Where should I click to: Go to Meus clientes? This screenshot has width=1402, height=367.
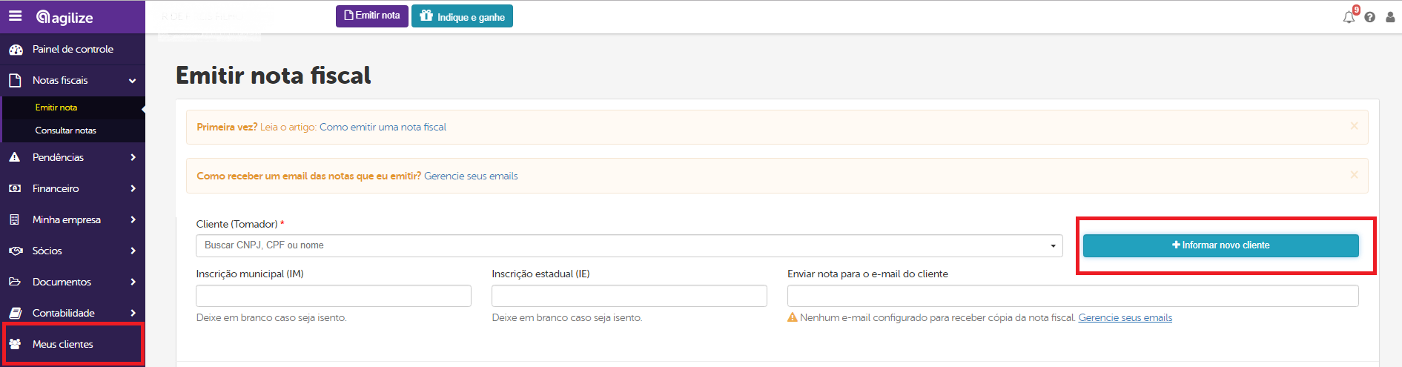[63, 344]
